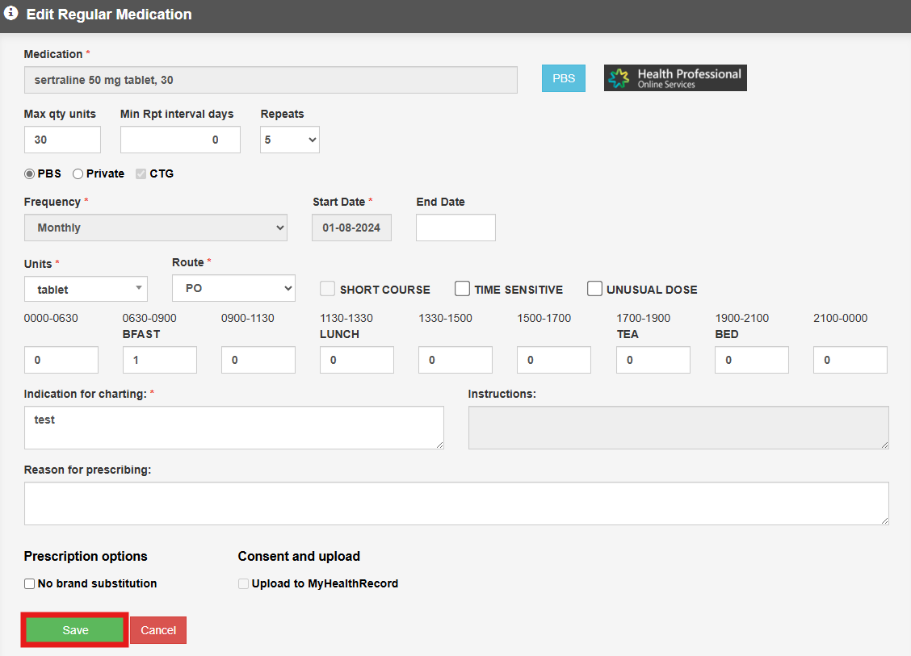Click the End Date field
The image size is (911, 656).
455,228
